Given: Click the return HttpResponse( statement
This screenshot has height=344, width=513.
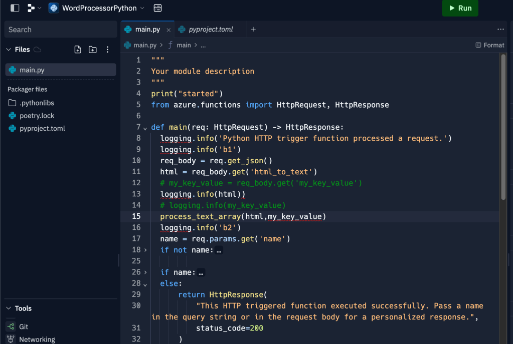Looking at the screenshot, I should [223, 294].
